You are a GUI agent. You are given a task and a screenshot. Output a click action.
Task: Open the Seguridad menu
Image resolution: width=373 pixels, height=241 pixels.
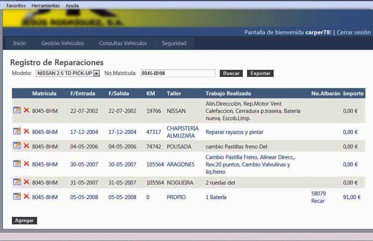click(x=174, y=43)
